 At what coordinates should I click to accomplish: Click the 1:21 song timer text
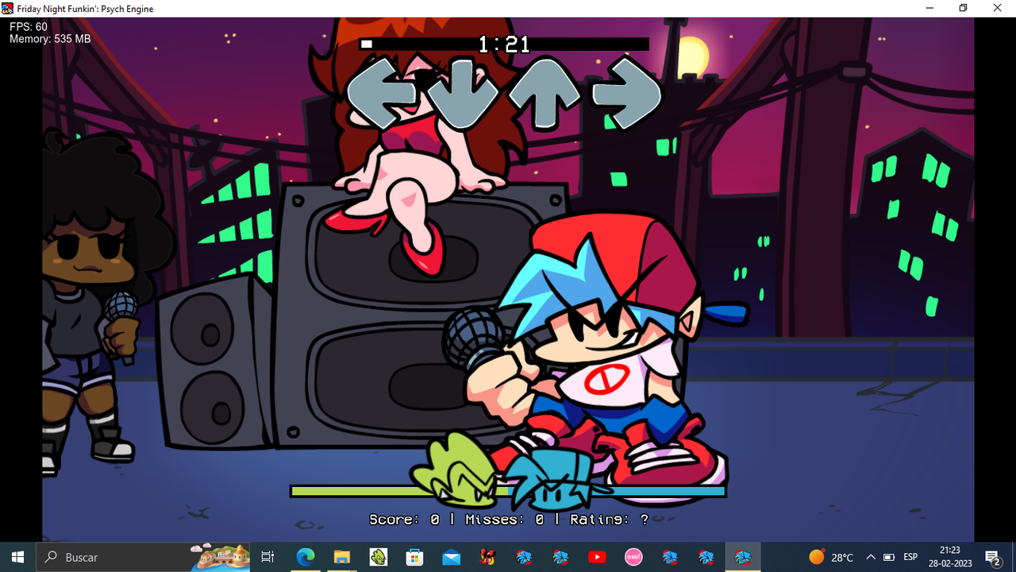coord(504,44)
